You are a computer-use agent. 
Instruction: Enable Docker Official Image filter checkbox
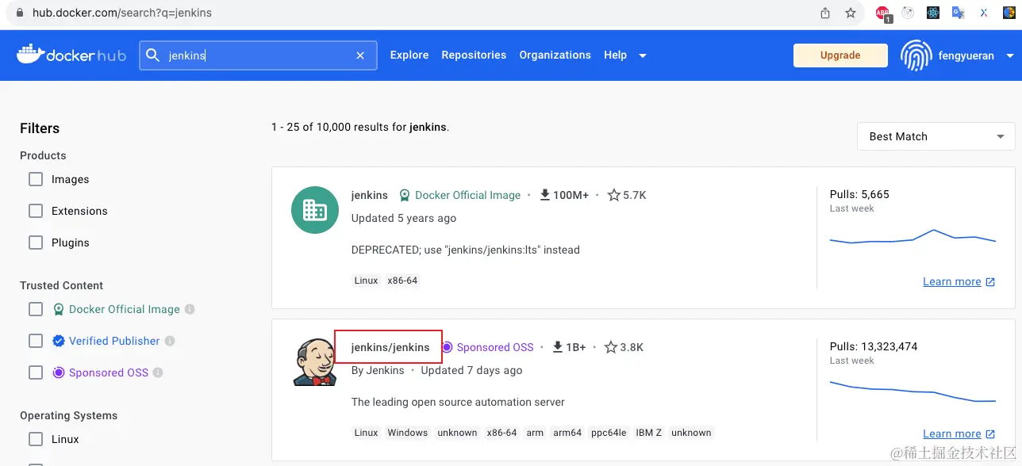[x=36, y=309]
